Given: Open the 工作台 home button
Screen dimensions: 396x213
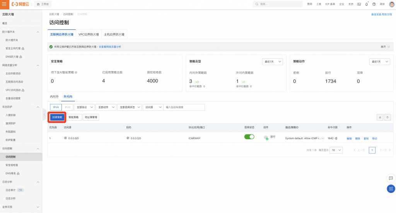Looking at the screenshot, I should pyautogui.click(x=43, y=4).
